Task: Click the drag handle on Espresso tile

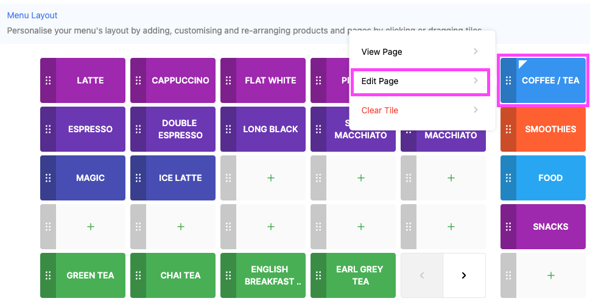Action: [48, 129]
